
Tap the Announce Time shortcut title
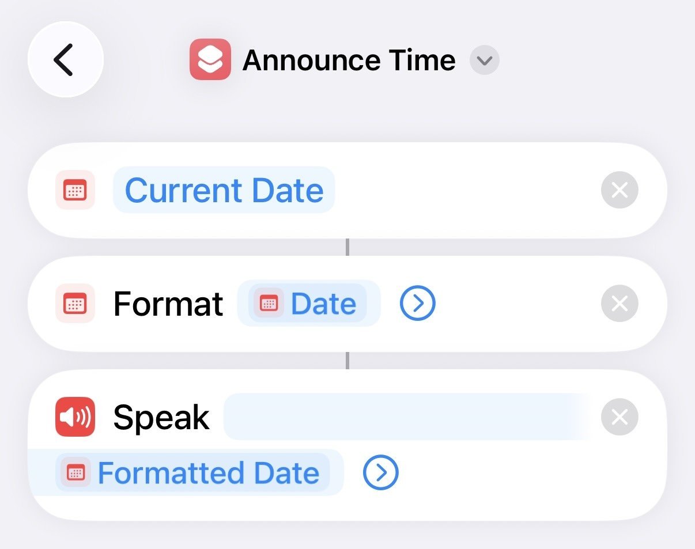coord(349,60)
